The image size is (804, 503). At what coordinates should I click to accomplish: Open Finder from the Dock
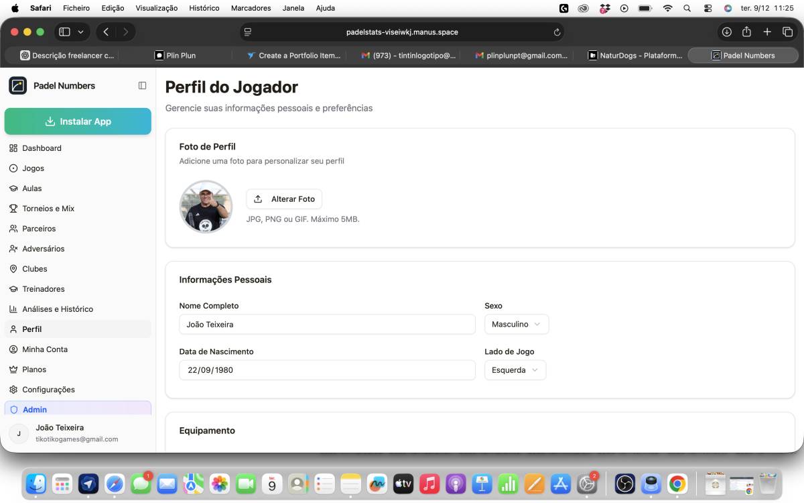click(36, 484)
